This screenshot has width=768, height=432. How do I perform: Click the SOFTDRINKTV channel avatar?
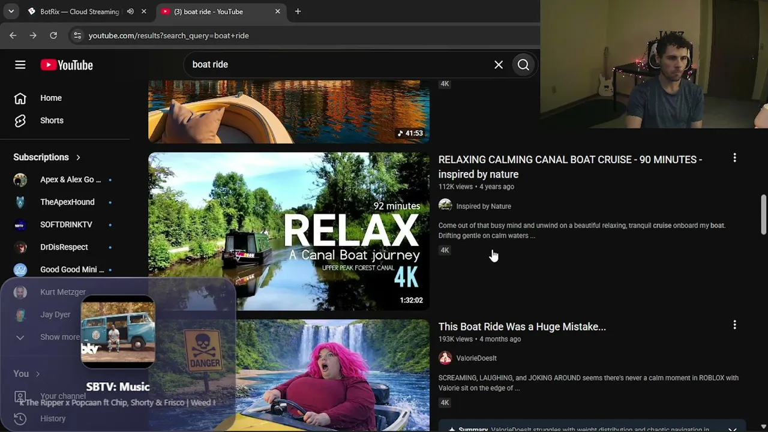[x=20, y=224]
